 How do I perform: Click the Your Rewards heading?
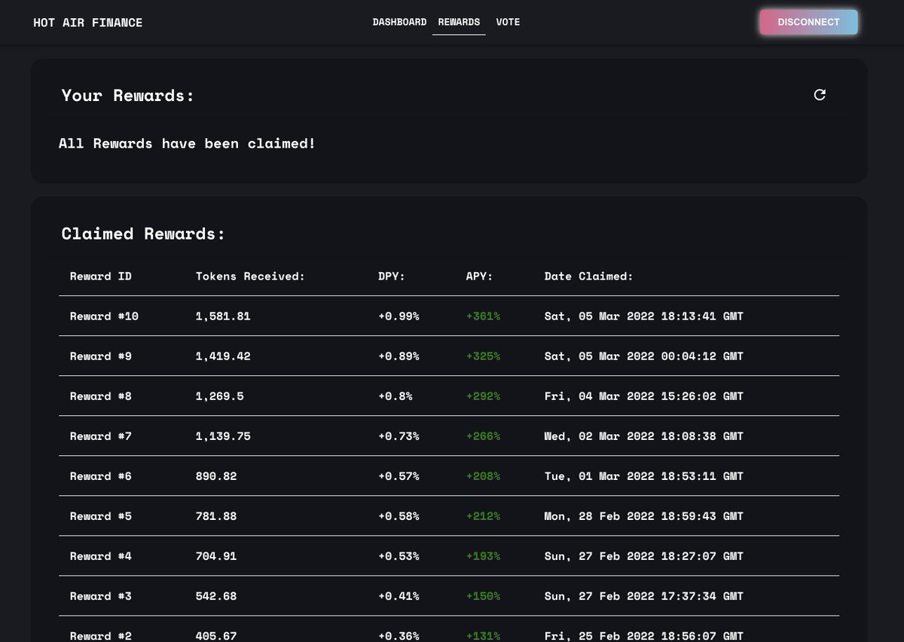point(128,96)
